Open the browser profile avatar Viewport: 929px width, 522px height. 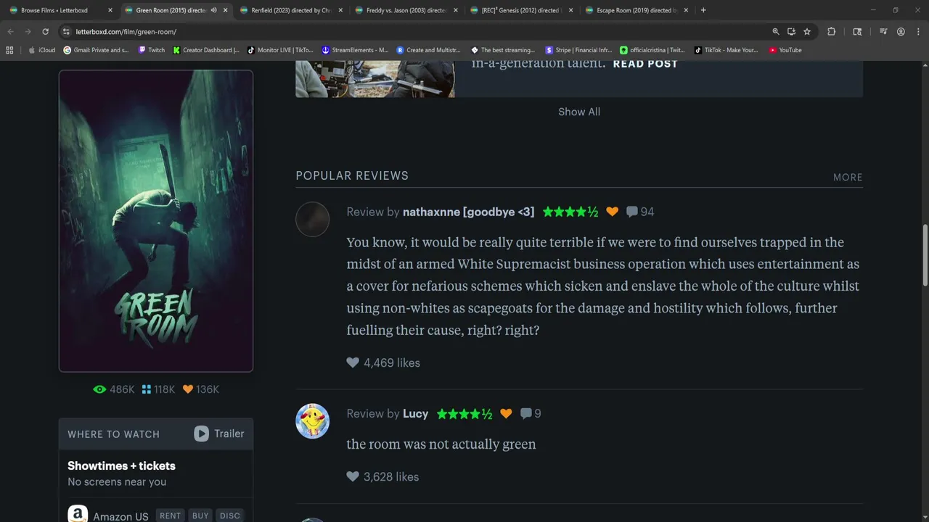point(901,32)
